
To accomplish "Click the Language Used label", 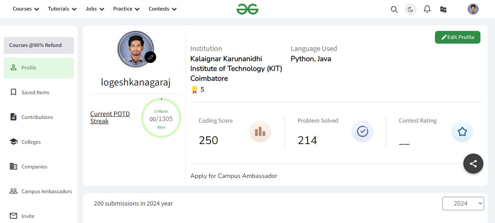I will click(x=314, y=49).
